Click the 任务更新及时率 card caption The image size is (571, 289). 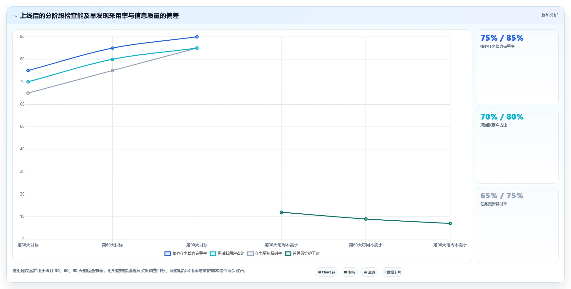click(494, 204)
